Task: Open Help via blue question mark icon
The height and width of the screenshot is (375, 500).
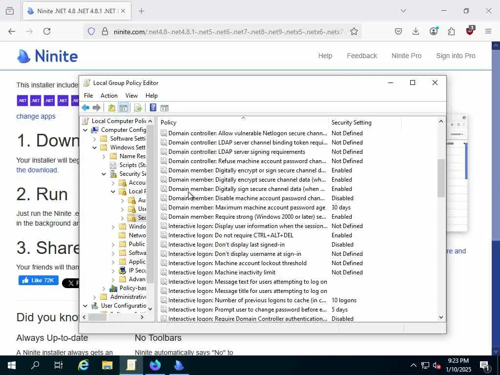Action: click(153, 108)
